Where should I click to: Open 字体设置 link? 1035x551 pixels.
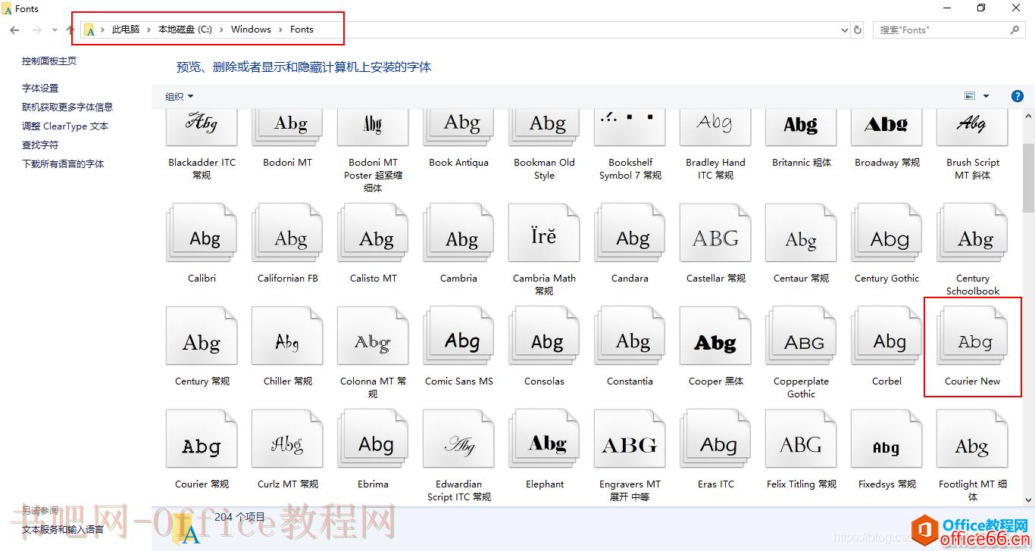click(40, 89)
